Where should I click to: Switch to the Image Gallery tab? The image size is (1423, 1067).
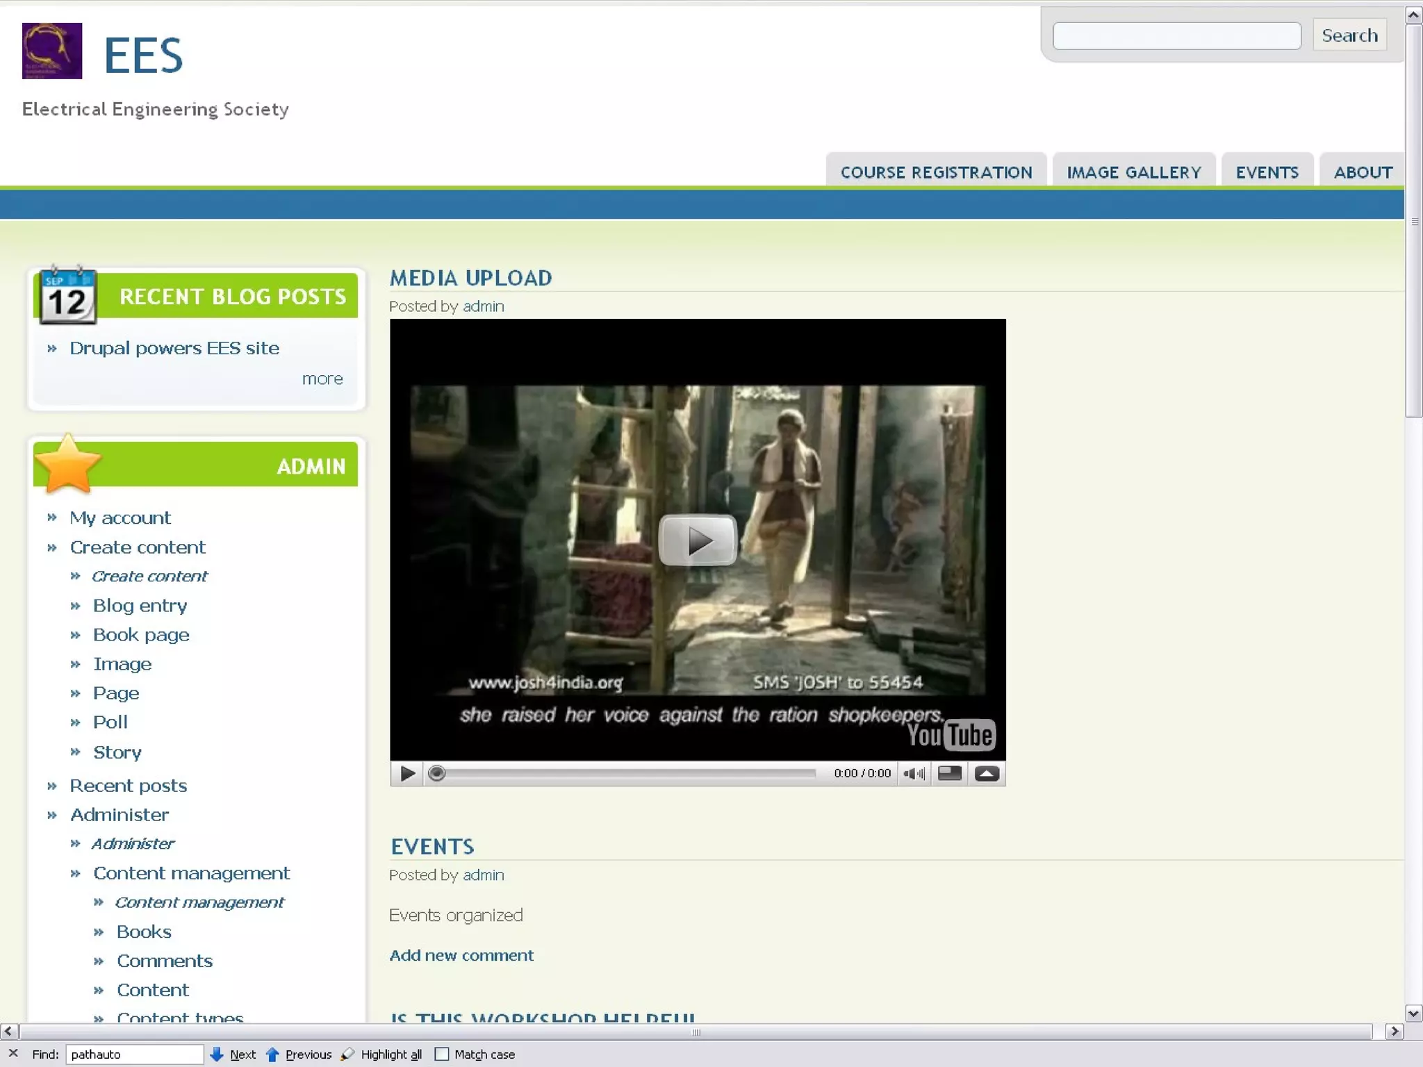click(1134, 172)
